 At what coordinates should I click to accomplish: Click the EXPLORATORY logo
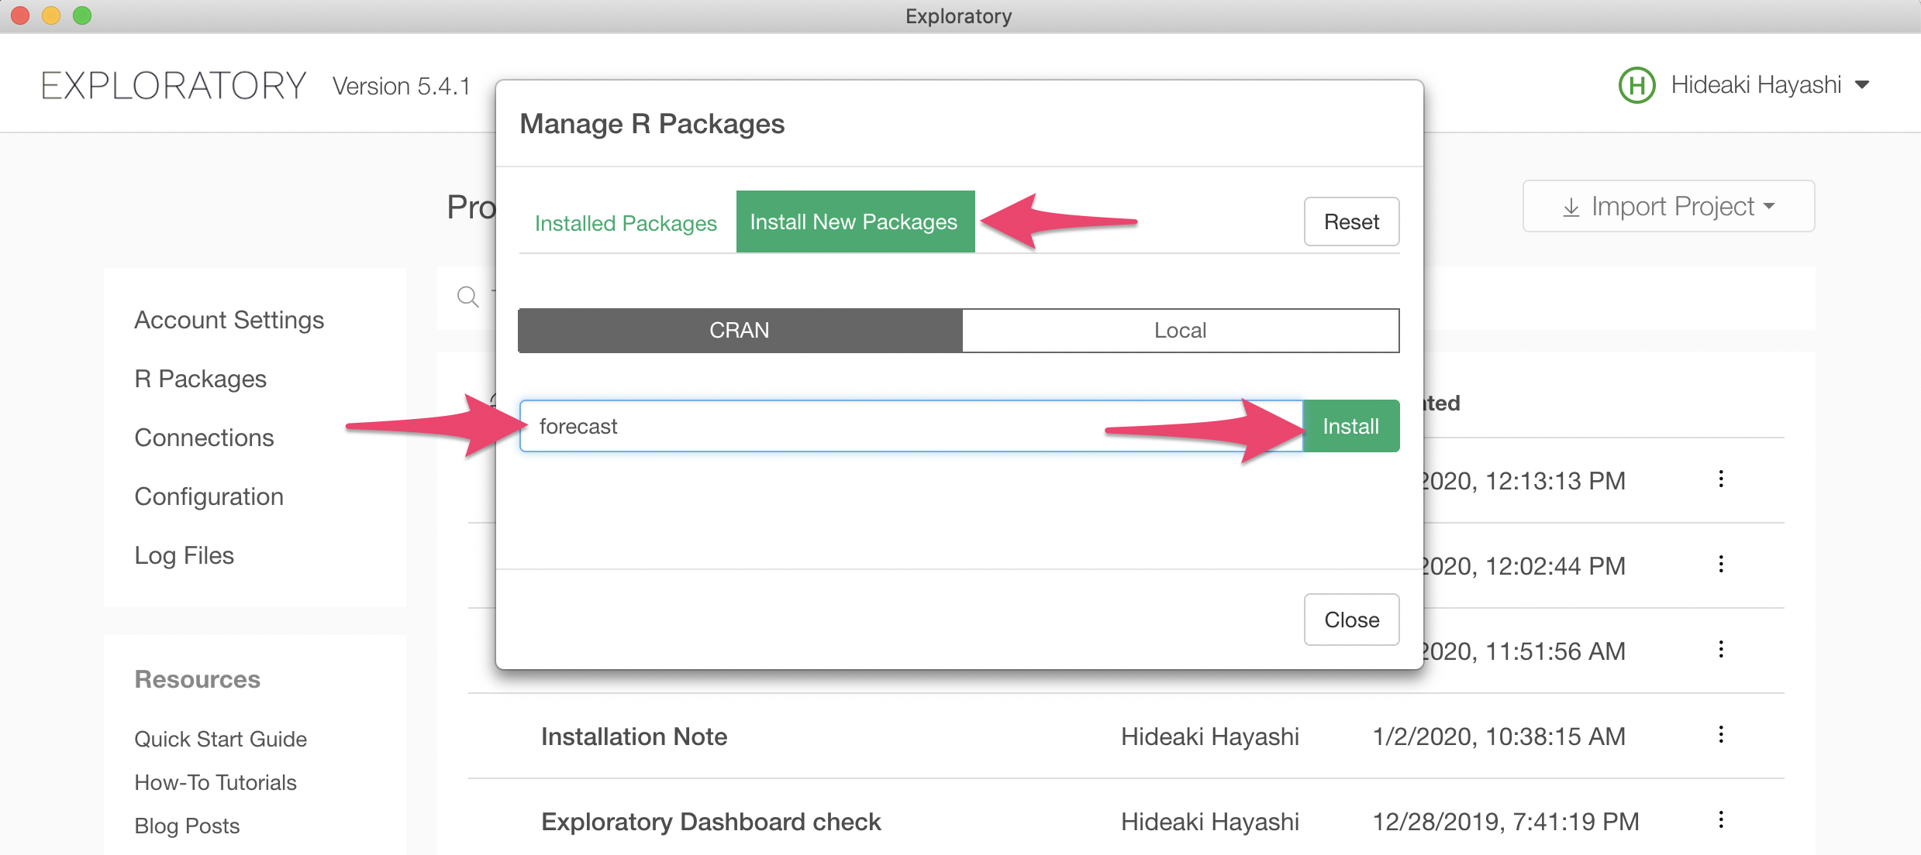tap(174, 85)
